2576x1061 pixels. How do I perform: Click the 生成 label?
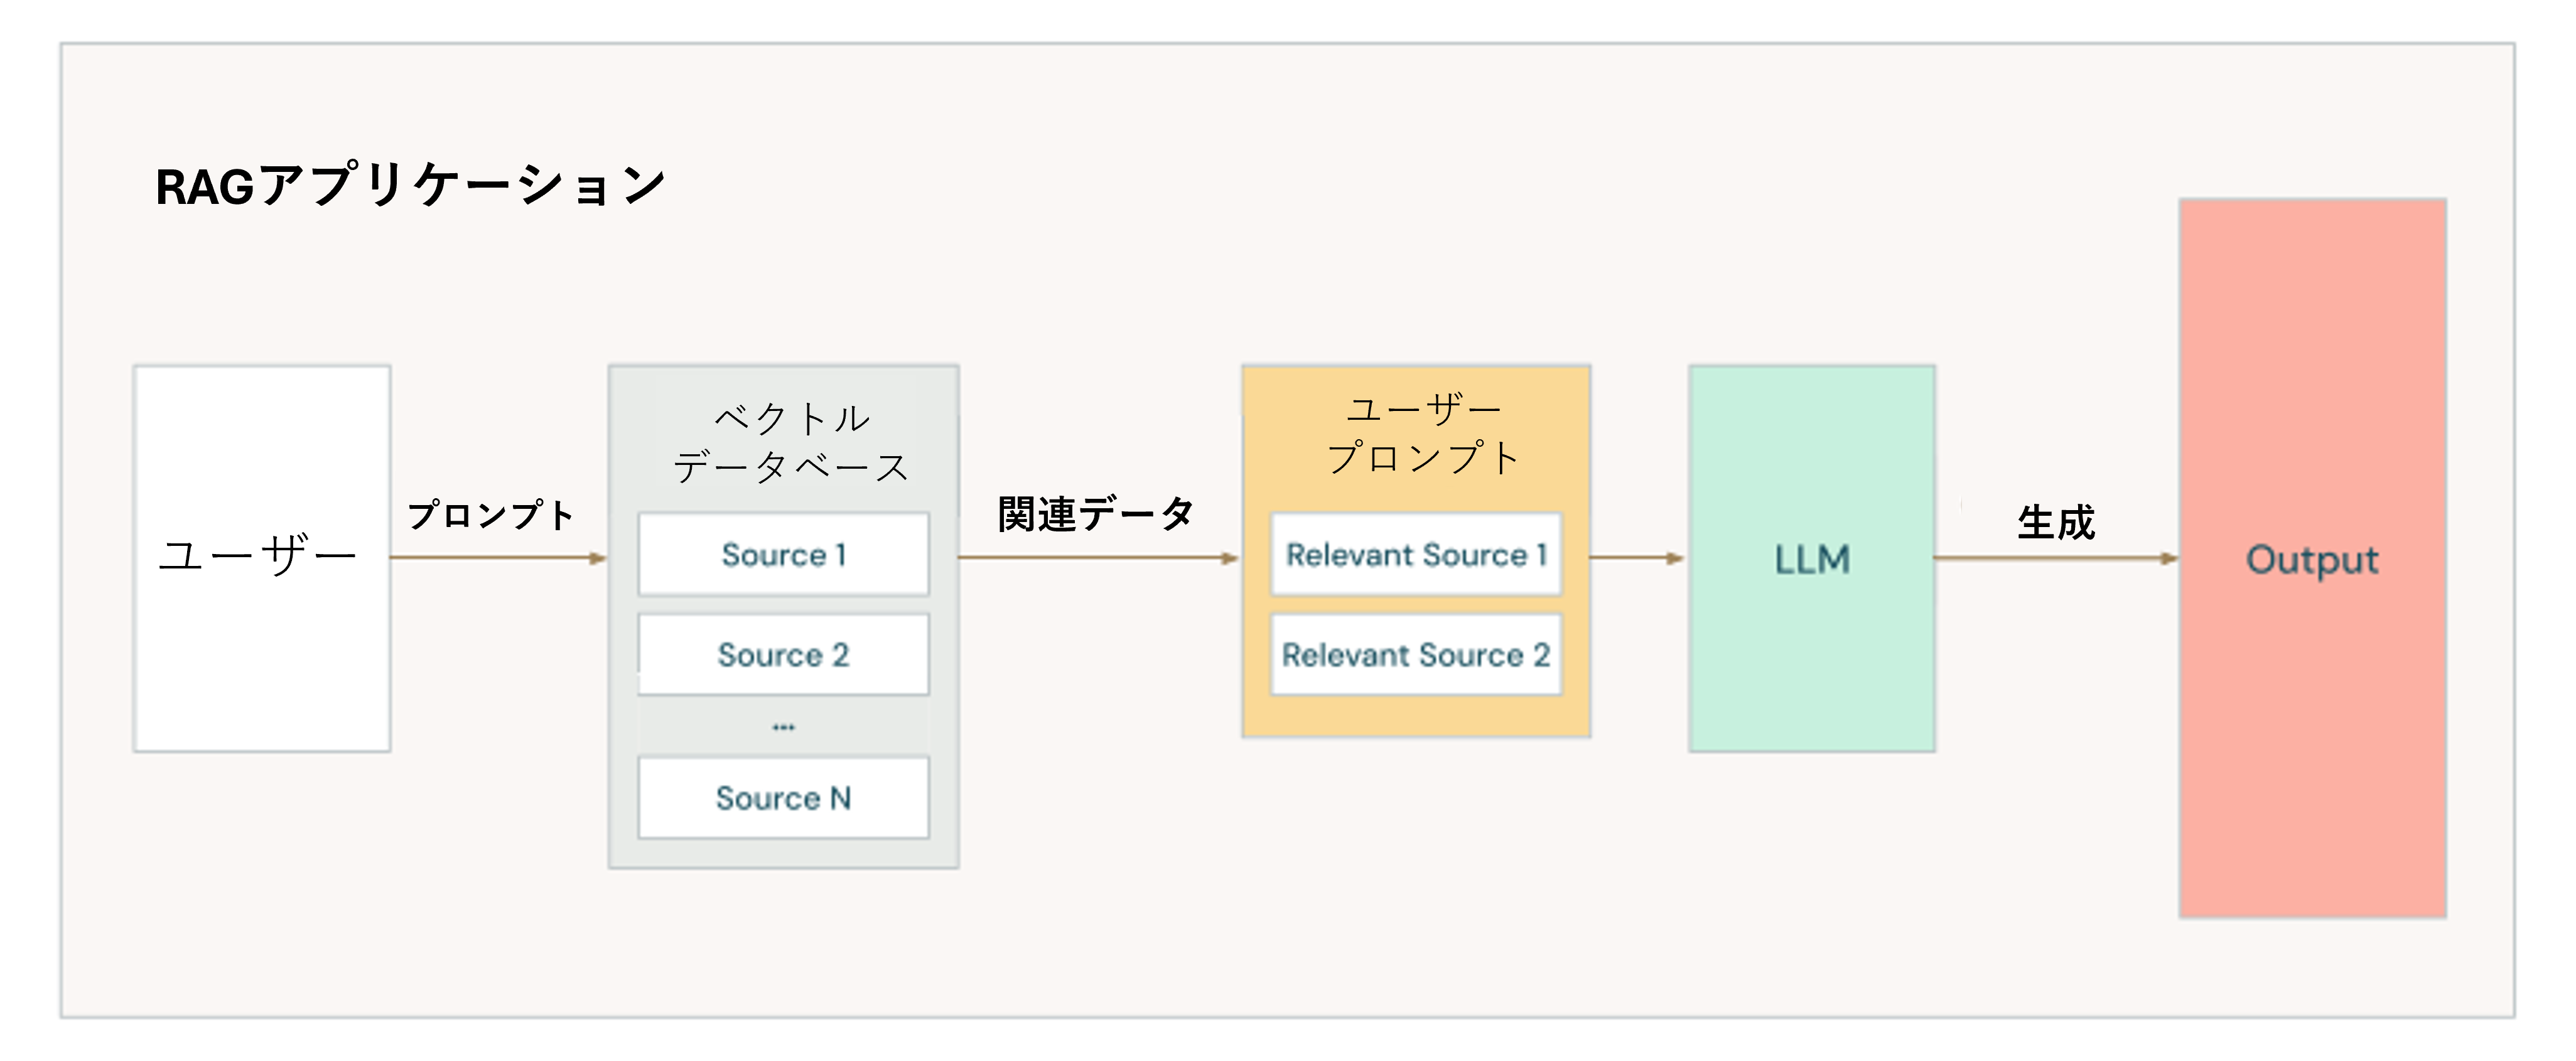point(2055,523)
